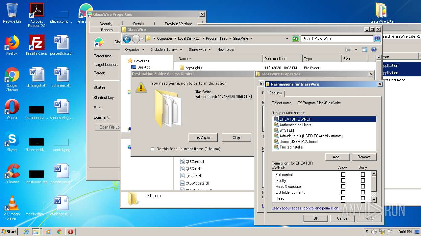Open Share with dropdown

(200, 49)
